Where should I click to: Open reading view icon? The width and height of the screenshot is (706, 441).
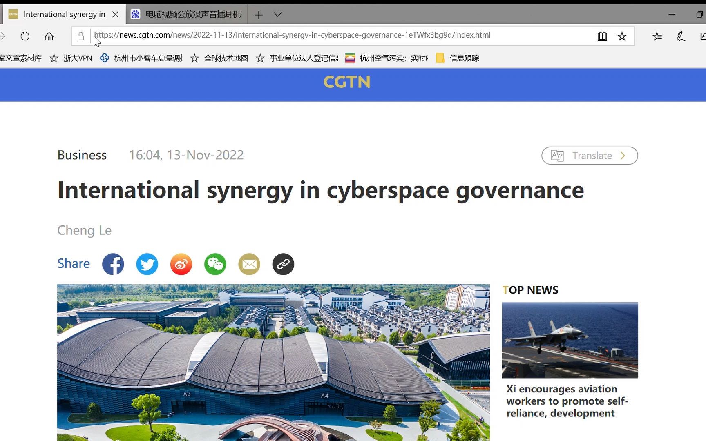tap(602, 36)
